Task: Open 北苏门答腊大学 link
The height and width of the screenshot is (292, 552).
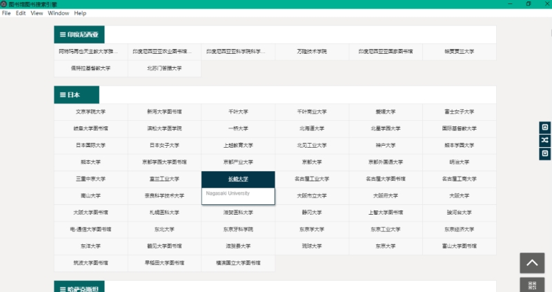Action: click(164, 68)
